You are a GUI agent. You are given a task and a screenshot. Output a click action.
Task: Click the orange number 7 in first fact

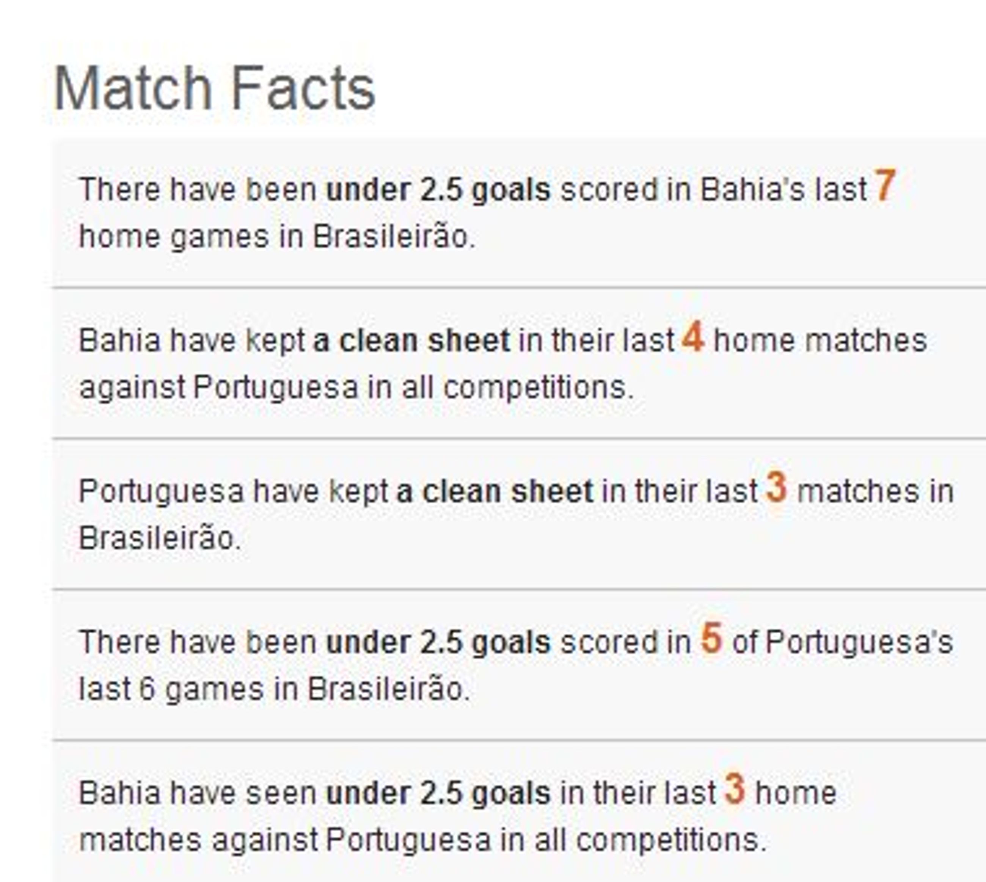coord(885,185)
